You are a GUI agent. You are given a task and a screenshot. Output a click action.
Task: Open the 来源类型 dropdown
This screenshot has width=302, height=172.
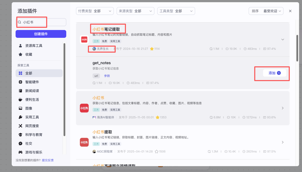135,11
